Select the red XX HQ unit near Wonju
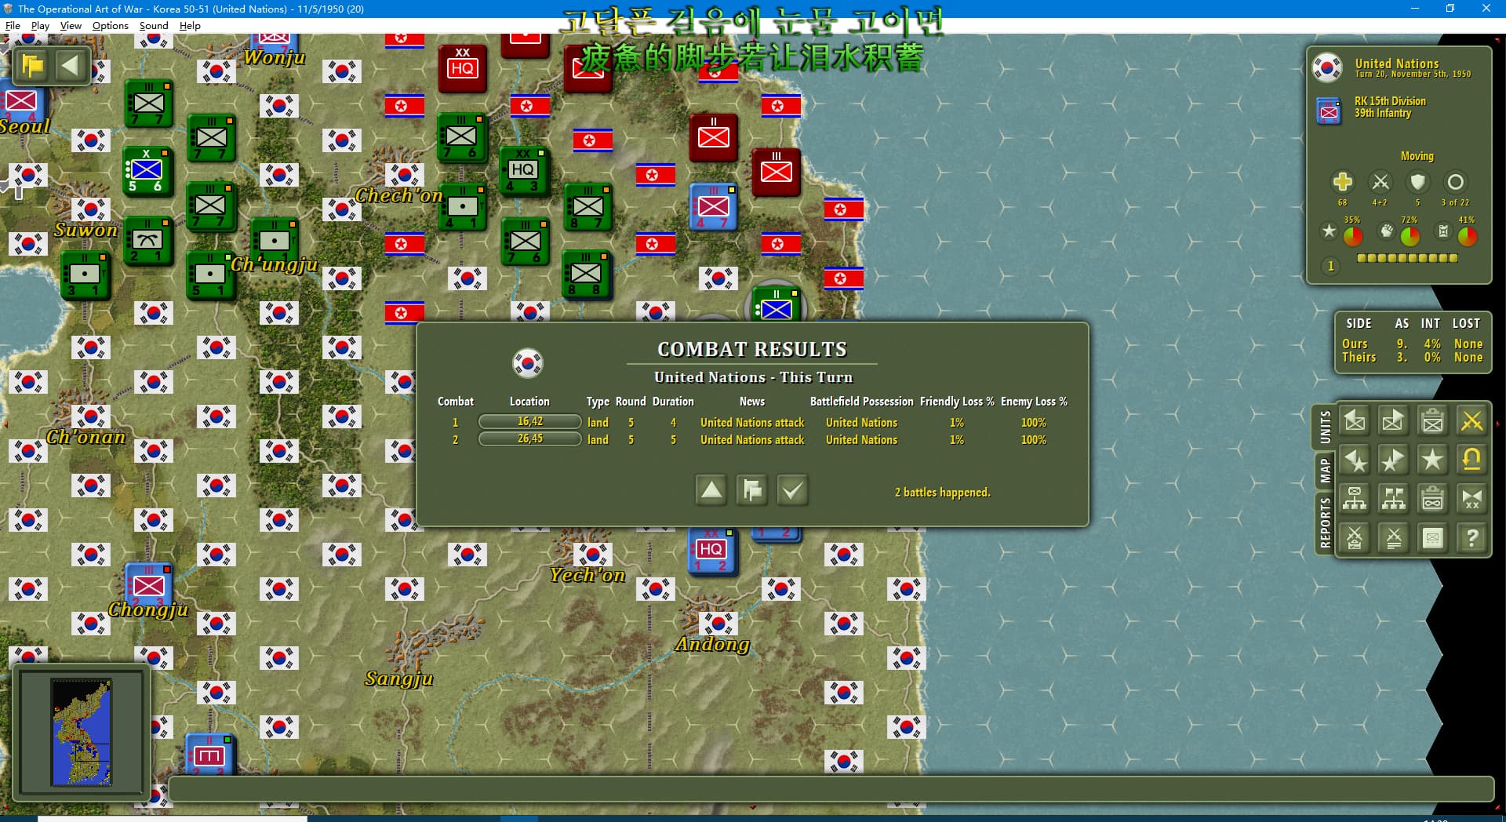The image size is (1506, 822). click(462, 67)
